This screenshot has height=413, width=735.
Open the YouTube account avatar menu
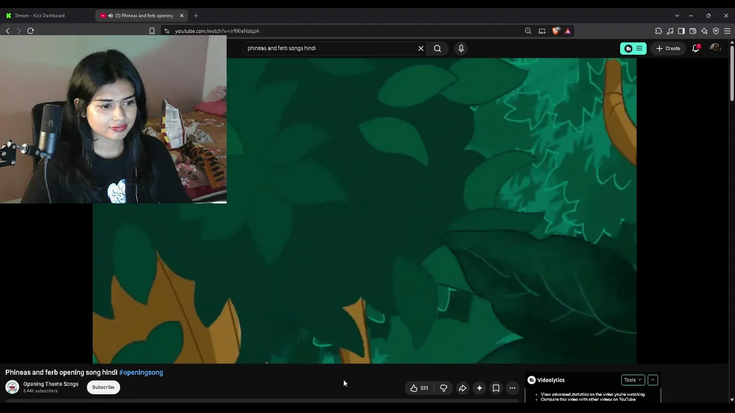[x=715, y=48]
